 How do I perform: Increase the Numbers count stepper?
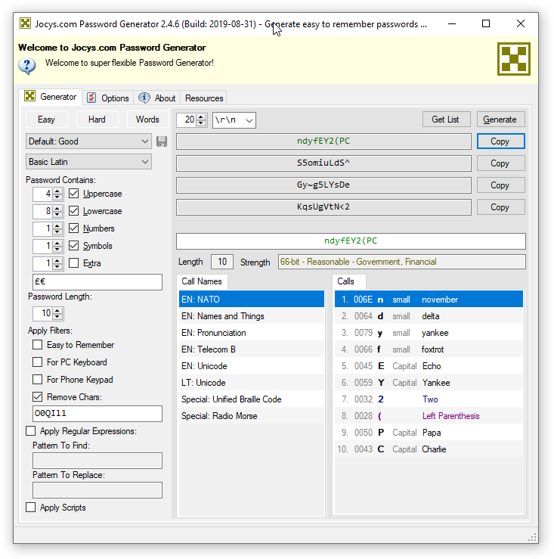pyautogui.click(x=57, y=226)
